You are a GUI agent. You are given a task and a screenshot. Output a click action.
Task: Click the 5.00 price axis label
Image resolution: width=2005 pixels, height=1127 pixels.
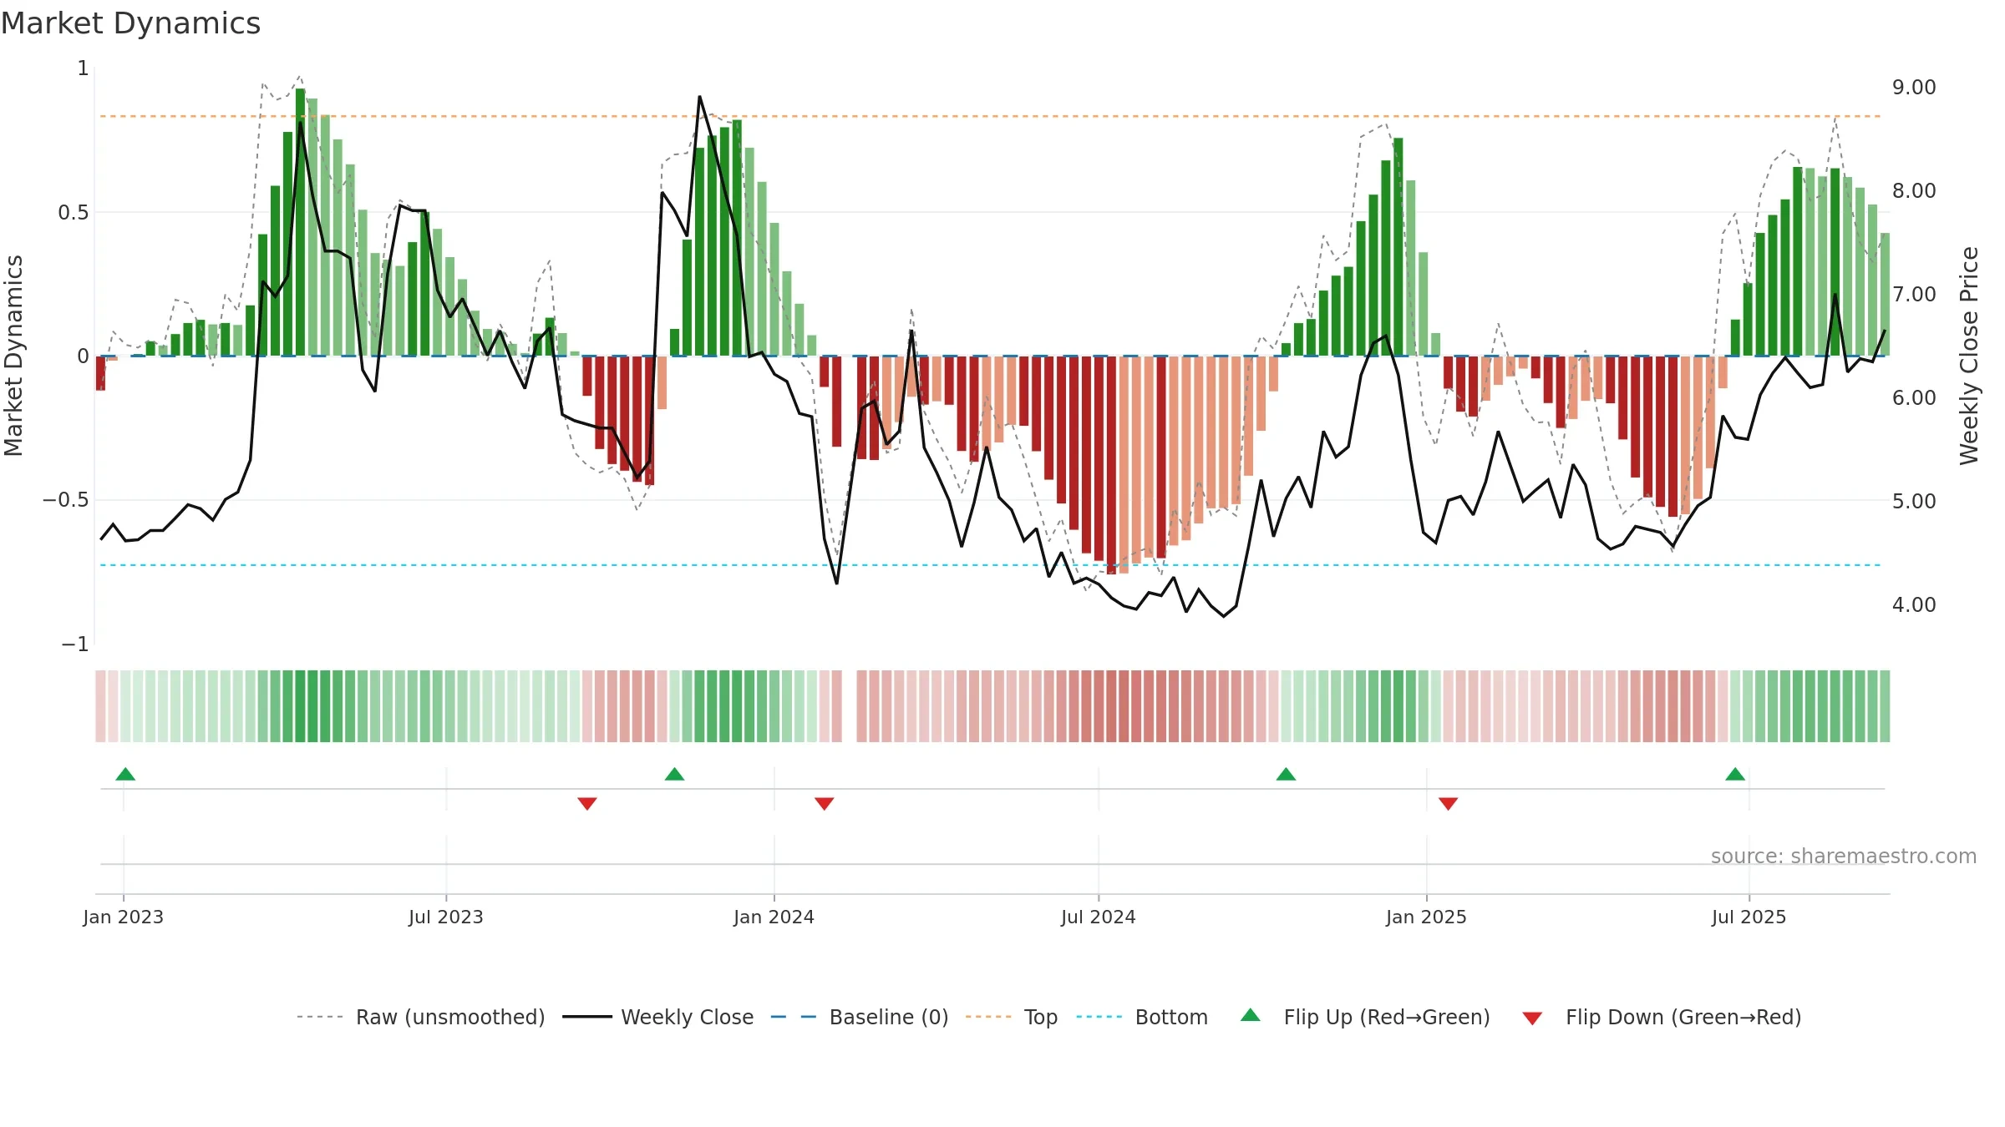coord(1914,502)
